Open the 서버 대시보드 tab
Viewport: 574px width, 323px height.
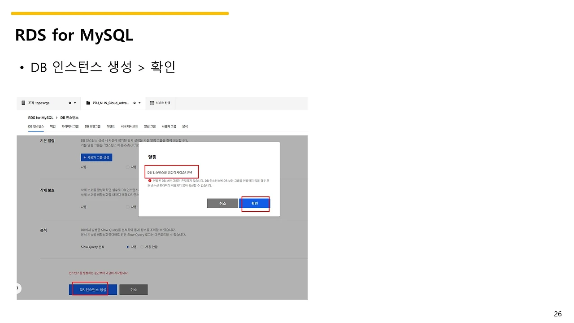coord(130,126)
